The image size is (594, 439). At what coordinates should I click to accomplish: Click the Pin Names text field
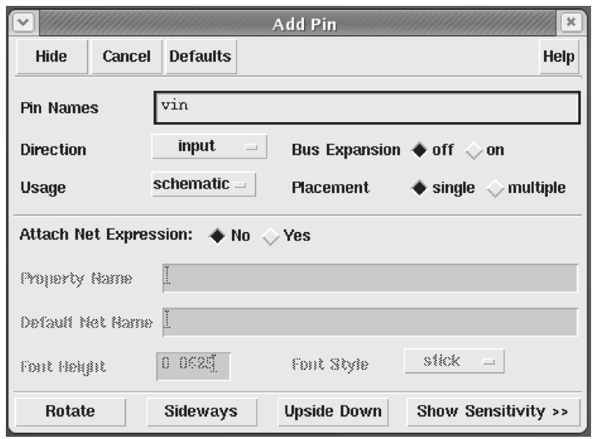pyautogui.click(x=366, y=108)
